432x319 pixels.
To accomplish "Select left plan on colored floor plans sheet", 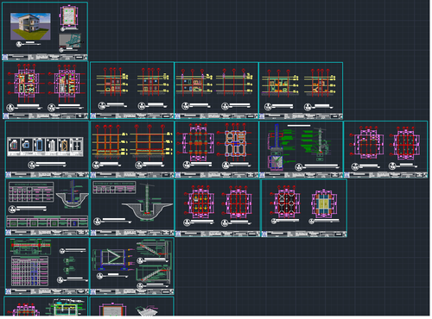I will coord(25,84).
